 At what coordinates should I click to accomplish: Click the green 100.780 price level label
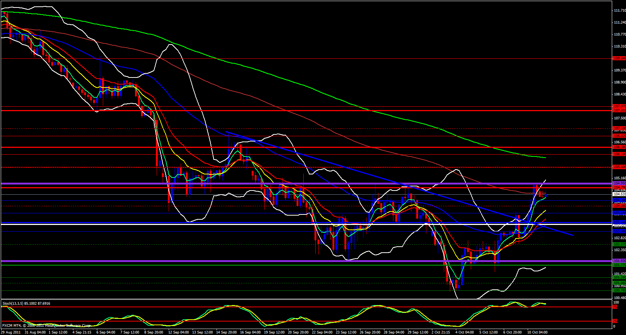[x=619, y=290]
